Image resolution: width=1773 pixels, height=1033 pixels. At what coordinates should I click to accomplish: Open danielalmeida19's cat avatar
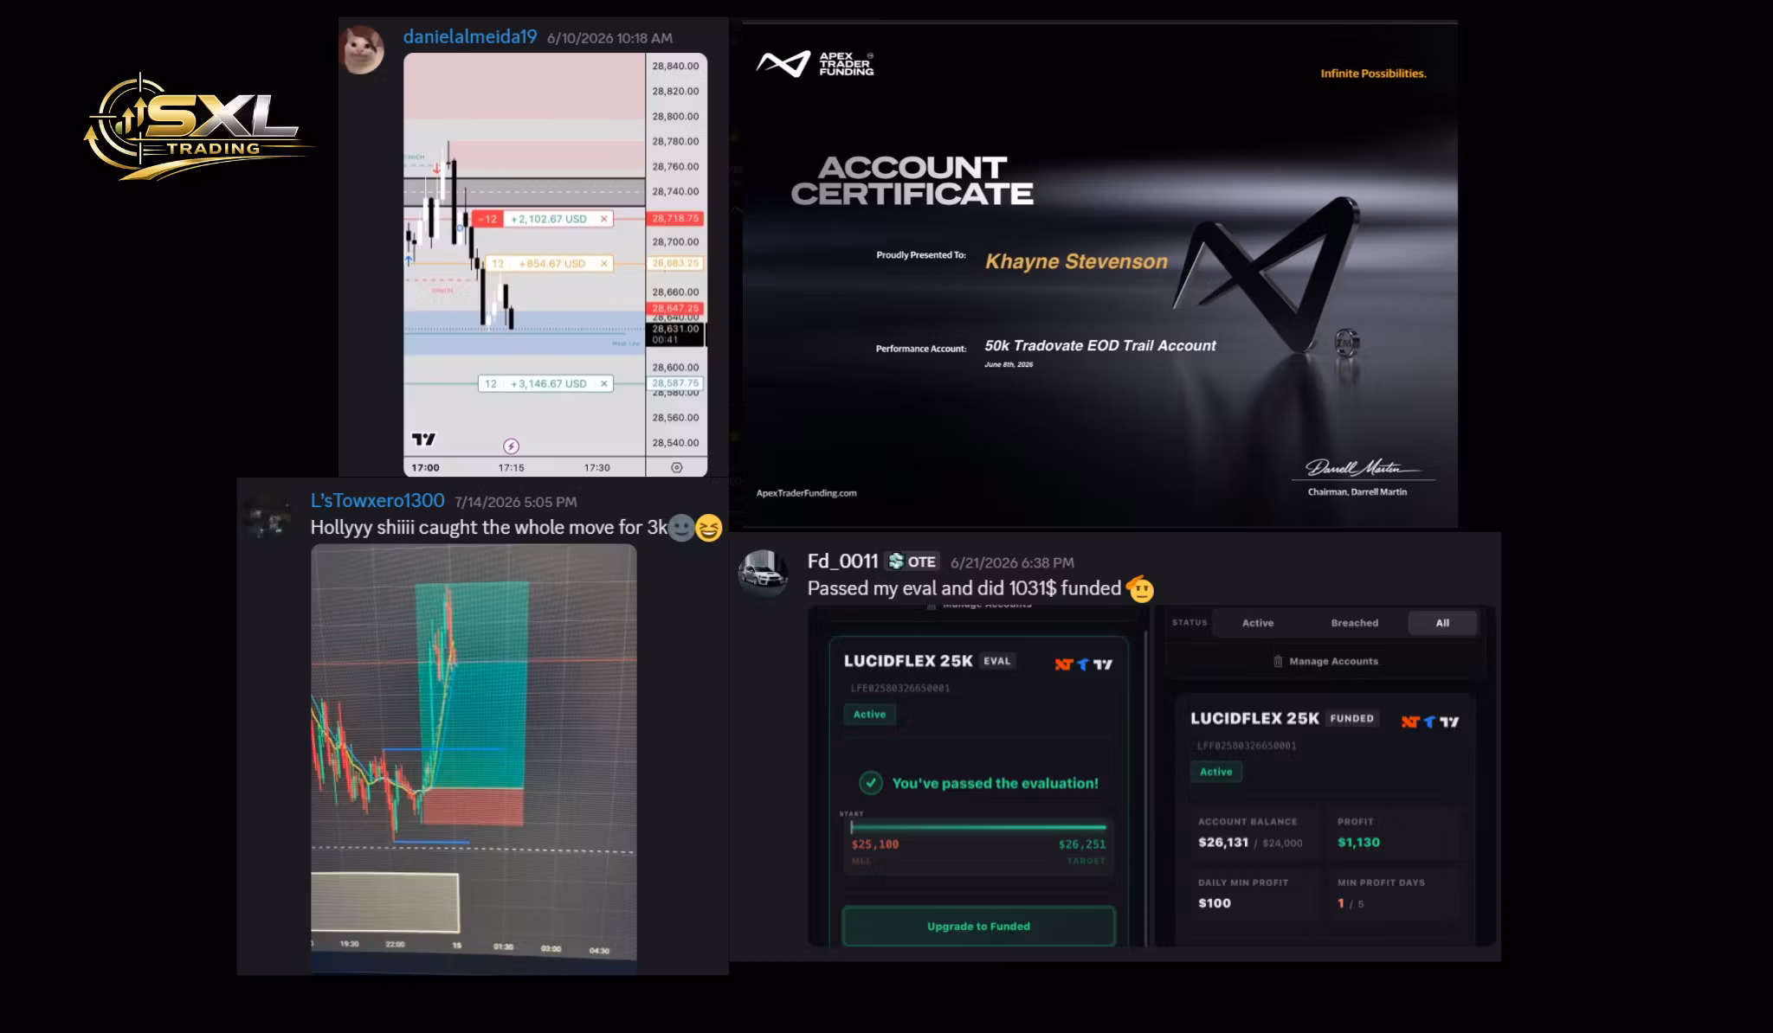(x=363, y=49)
